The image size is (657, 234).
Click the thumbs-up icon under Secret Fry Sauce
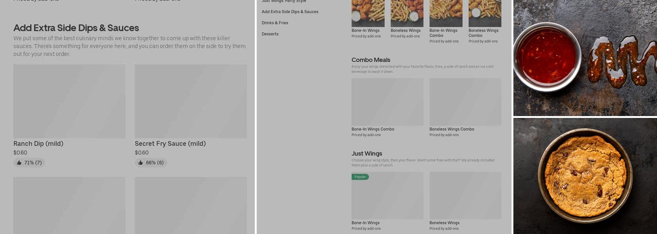[141, 163]
